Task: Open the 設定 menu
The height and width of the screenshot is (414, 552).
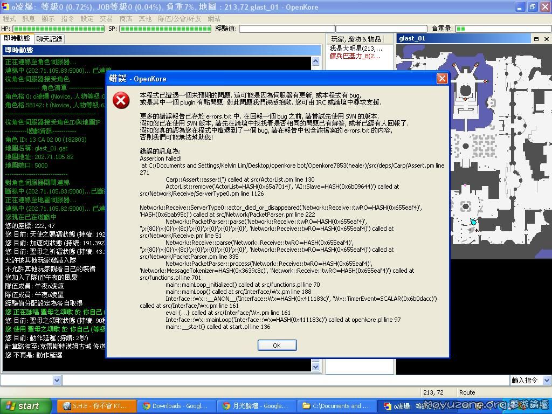Action: 87,19
